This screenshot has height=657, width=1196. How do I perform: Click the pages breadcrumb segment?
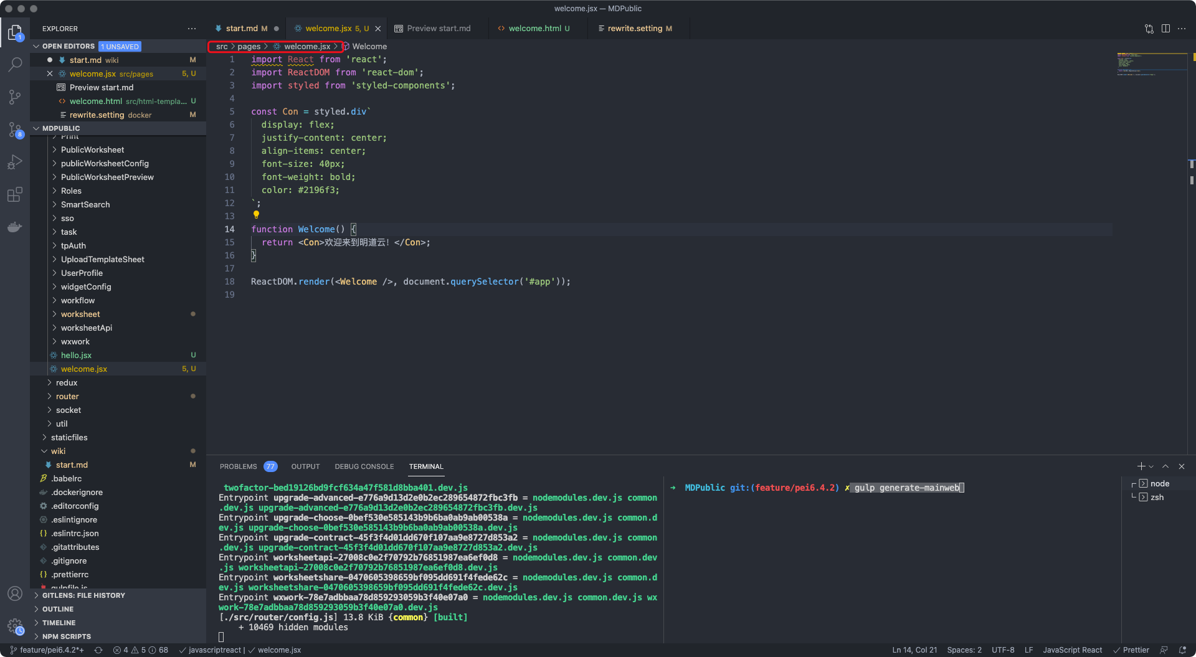(249, 47)
